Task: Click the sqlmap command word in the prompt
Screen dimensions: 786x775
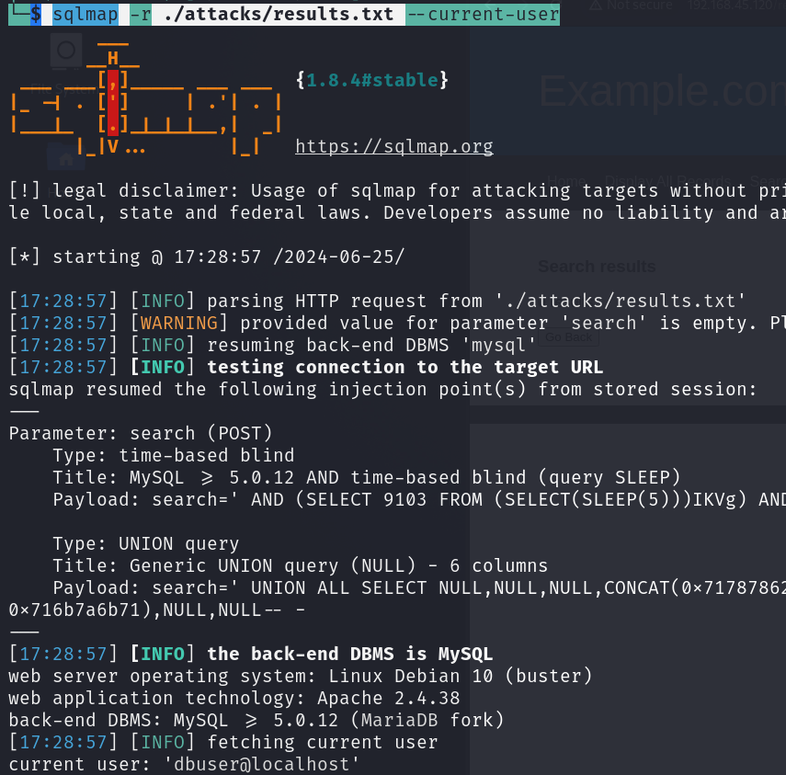Action: 85,14
